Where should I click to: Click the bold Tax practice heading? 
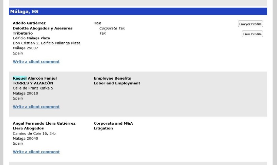97,23
